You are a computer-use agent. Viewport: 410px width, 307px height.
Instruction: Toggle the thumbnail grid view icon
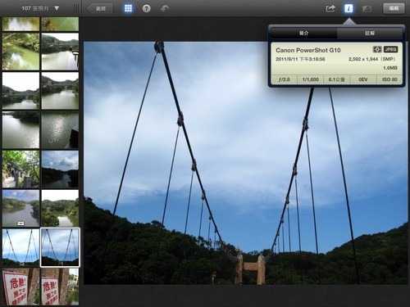[x=128, y=8]
